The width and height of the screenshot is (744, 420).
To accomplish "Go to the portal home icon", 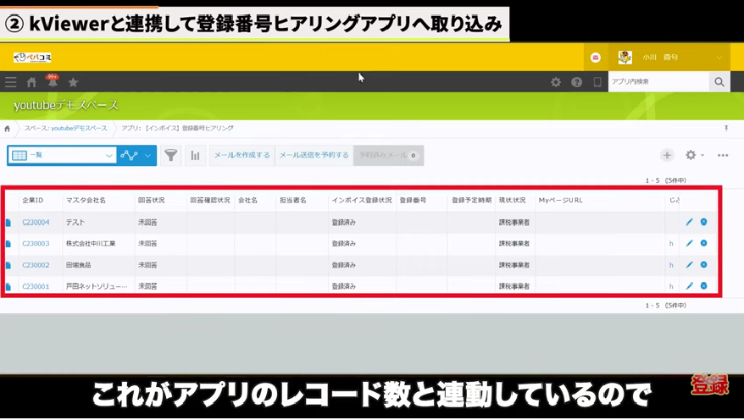I will tap(31, 82).
